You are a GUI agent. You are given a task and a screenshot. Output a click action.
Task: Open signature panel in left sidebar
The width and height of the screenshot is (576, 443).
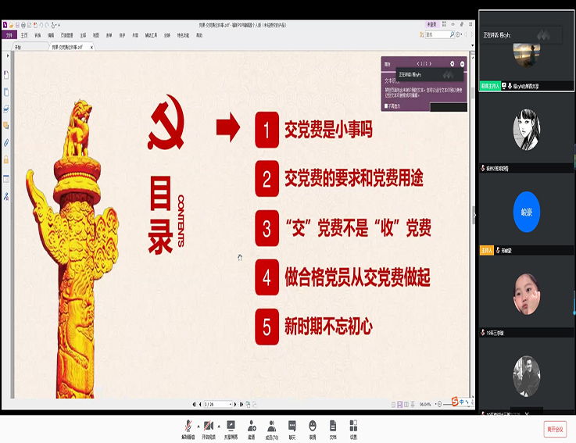point(6,197)
